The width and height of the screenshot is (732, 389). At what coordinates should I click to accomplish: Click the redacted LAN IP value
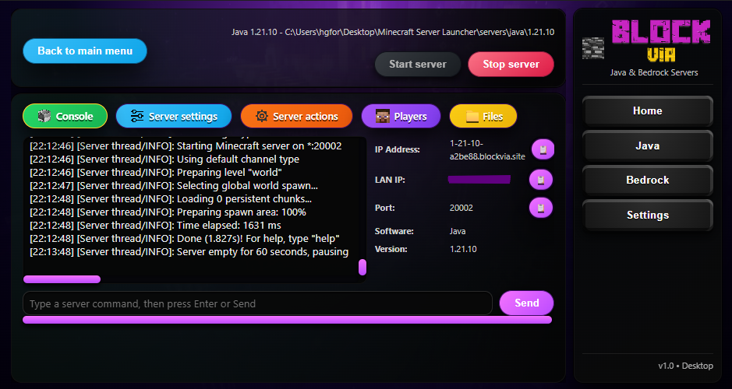pyautogui.click(x=479, y=180)
